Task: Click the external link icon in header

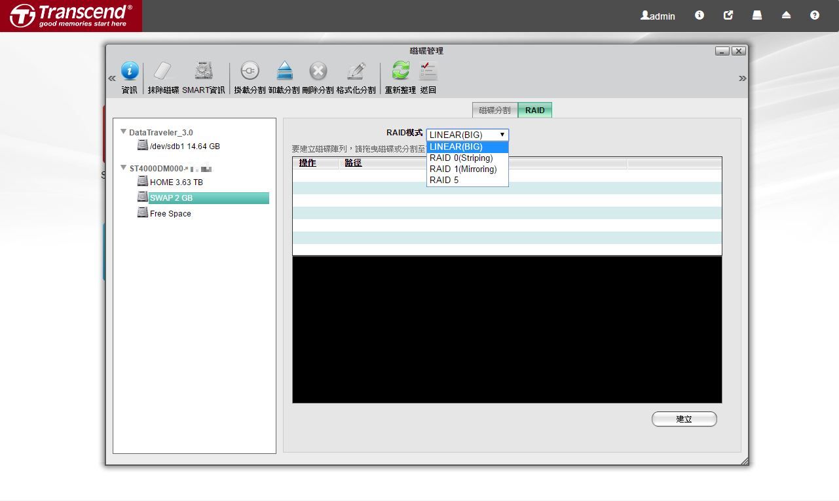Action: point(728,15)
